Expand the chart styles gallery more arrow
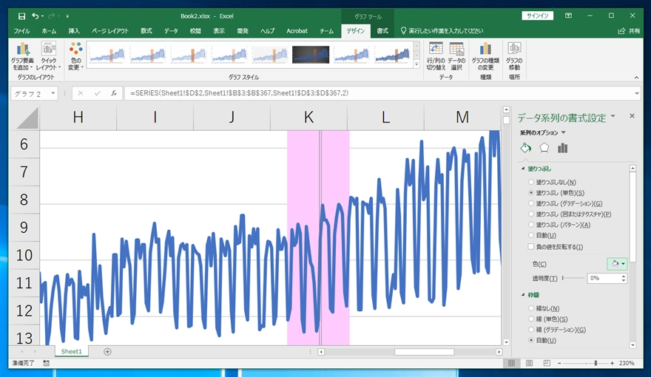651x377 pixels. tap(416, 64)
